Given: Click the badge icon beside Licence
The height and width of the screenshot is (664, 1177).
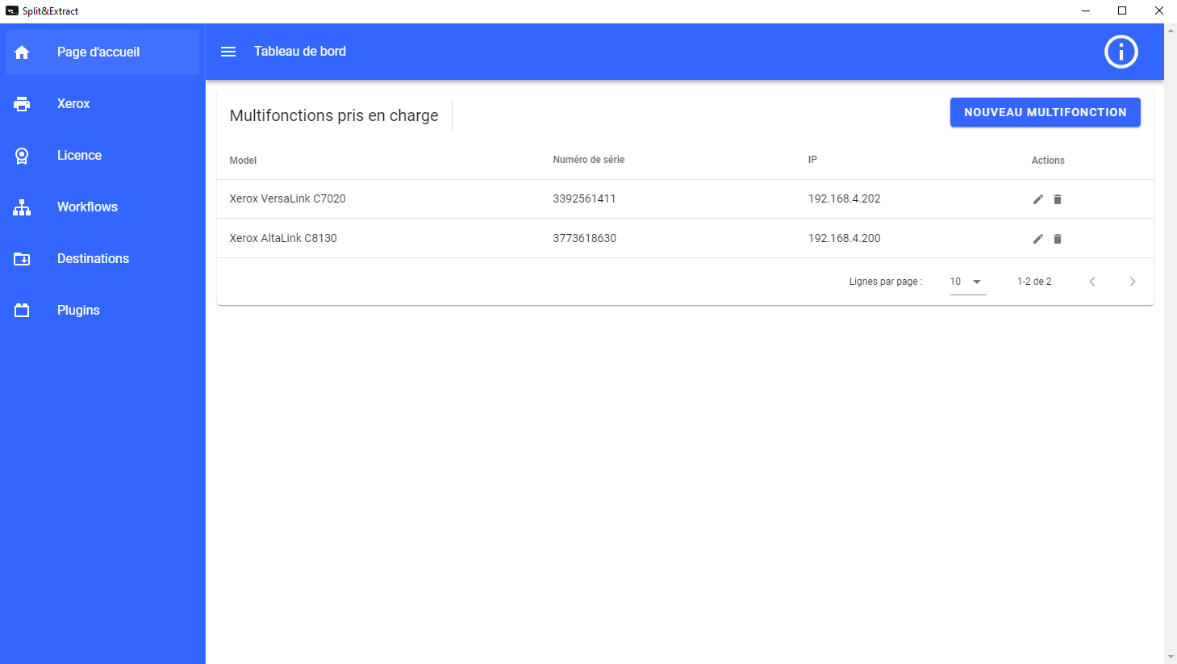Looking at the screenshot, I should tap(22, 156).
